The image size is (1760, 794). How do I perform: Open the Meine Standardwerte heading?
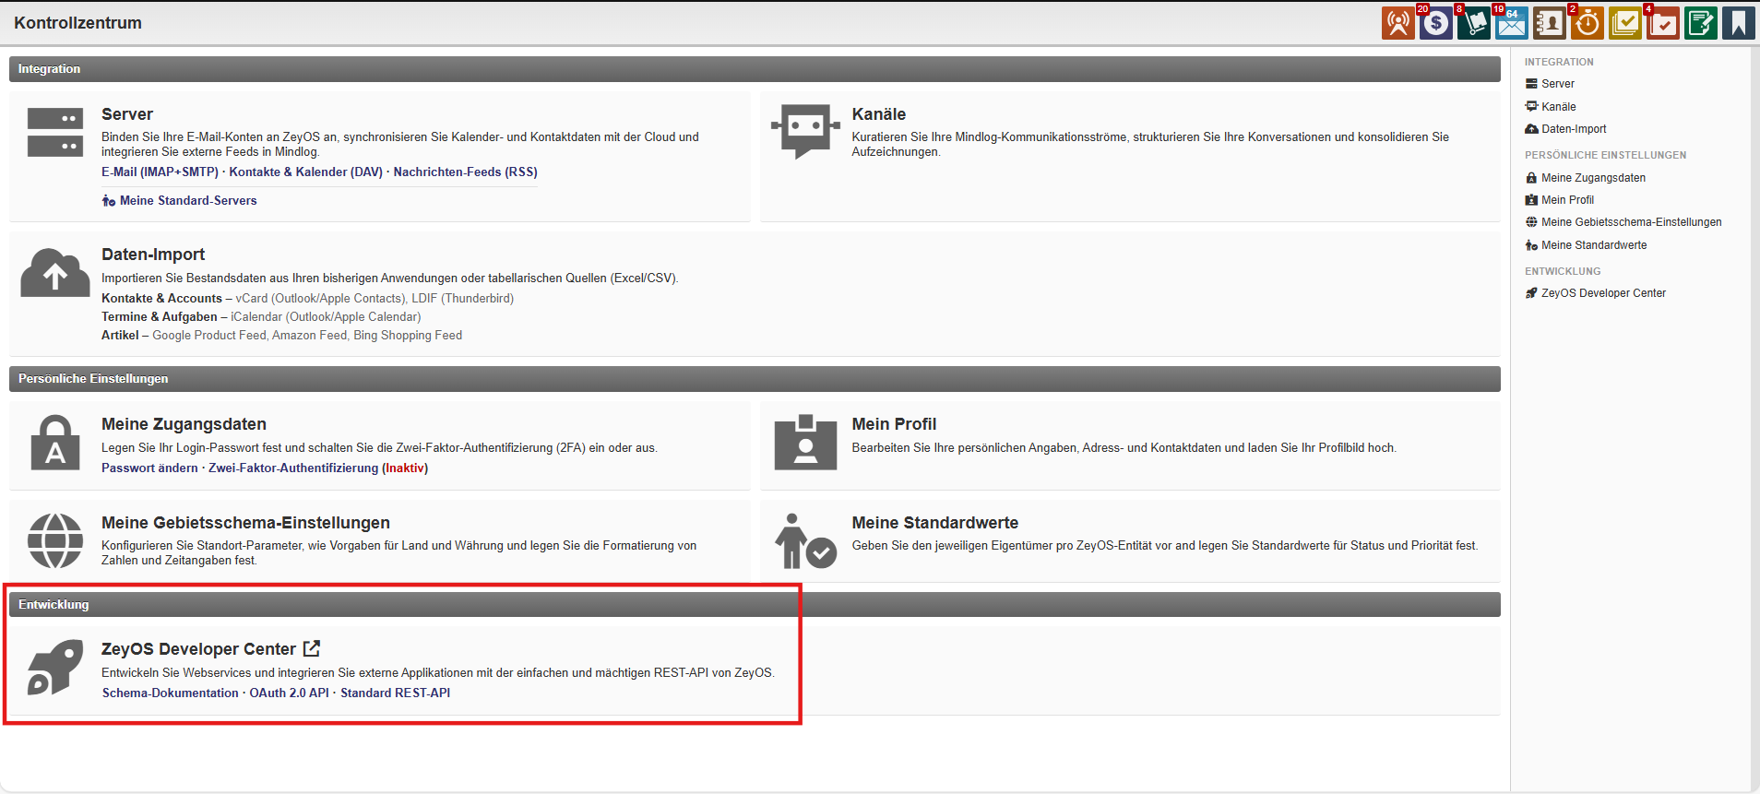pyautogui.click(x=934, y=523)
